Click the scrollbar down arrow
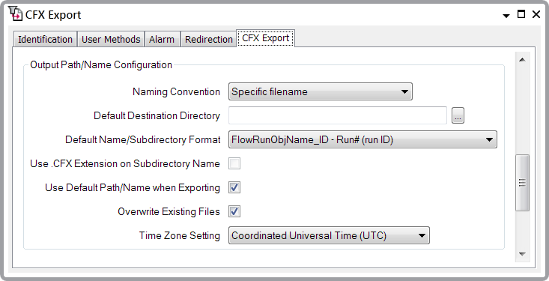The height and width of the screenshot is (281, 549). tap(522, 254)
